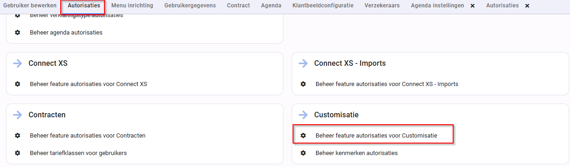Open Beheer feature autorisaties voor Customisatie
Image resolution: width=570 pixels, height=167 pixels.
click(376, 136)
